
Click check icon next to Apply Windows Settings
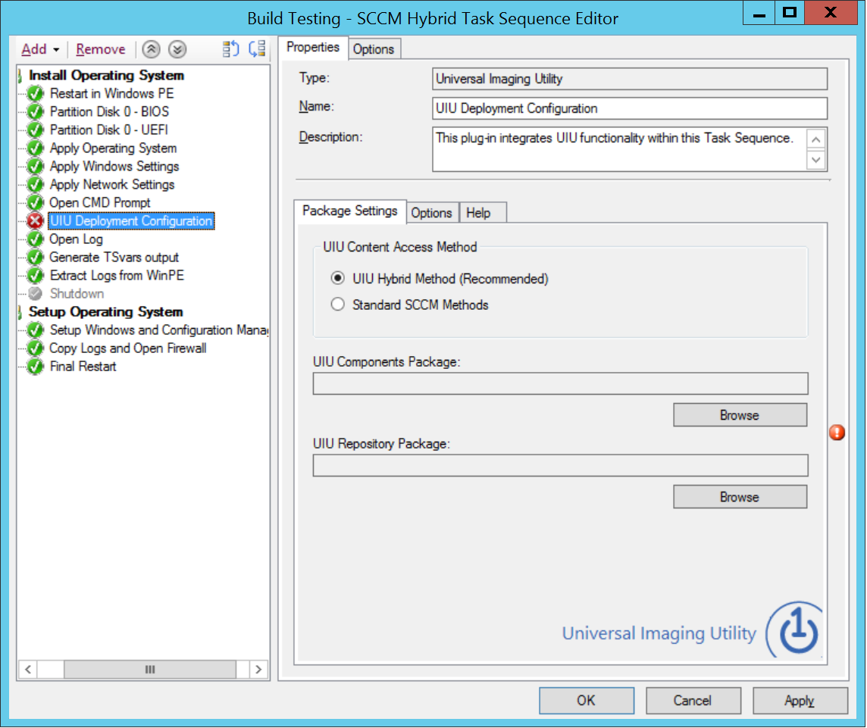(36, 167)
